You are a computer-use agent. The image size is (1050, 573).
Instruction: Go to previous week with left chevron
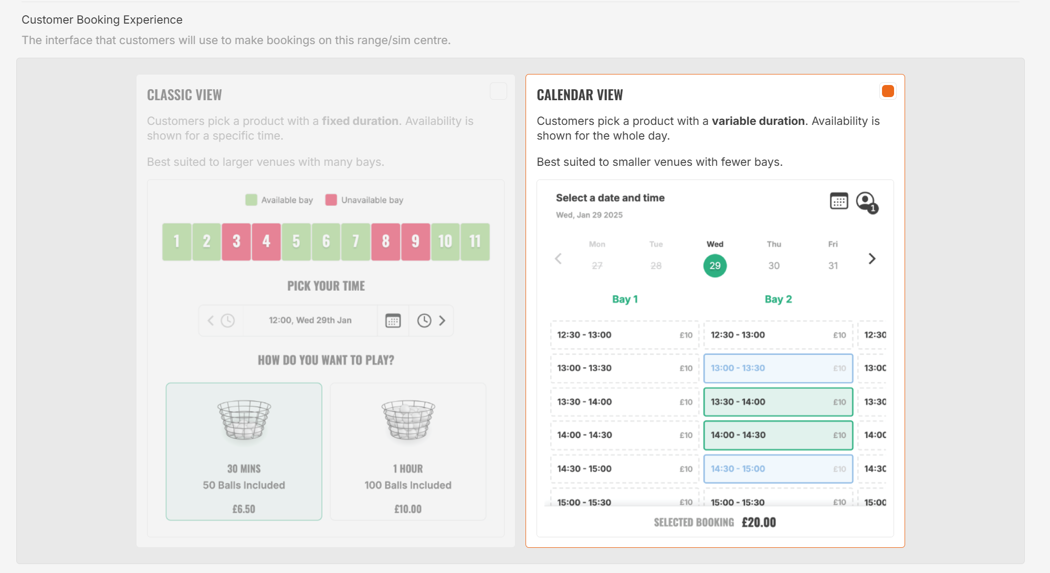click(x=559, y=259)
